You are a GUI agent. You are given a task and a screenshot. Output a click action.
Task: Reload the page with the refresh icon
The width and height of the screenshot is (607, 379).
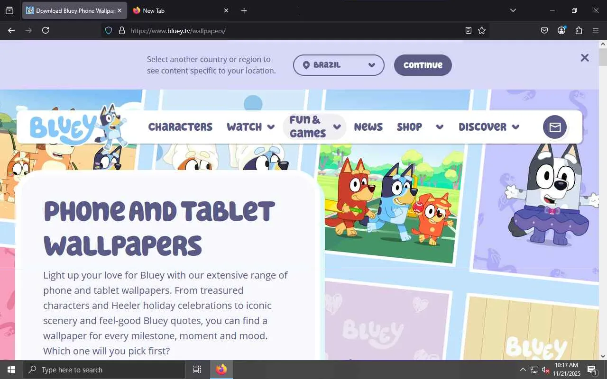point(46,30)
